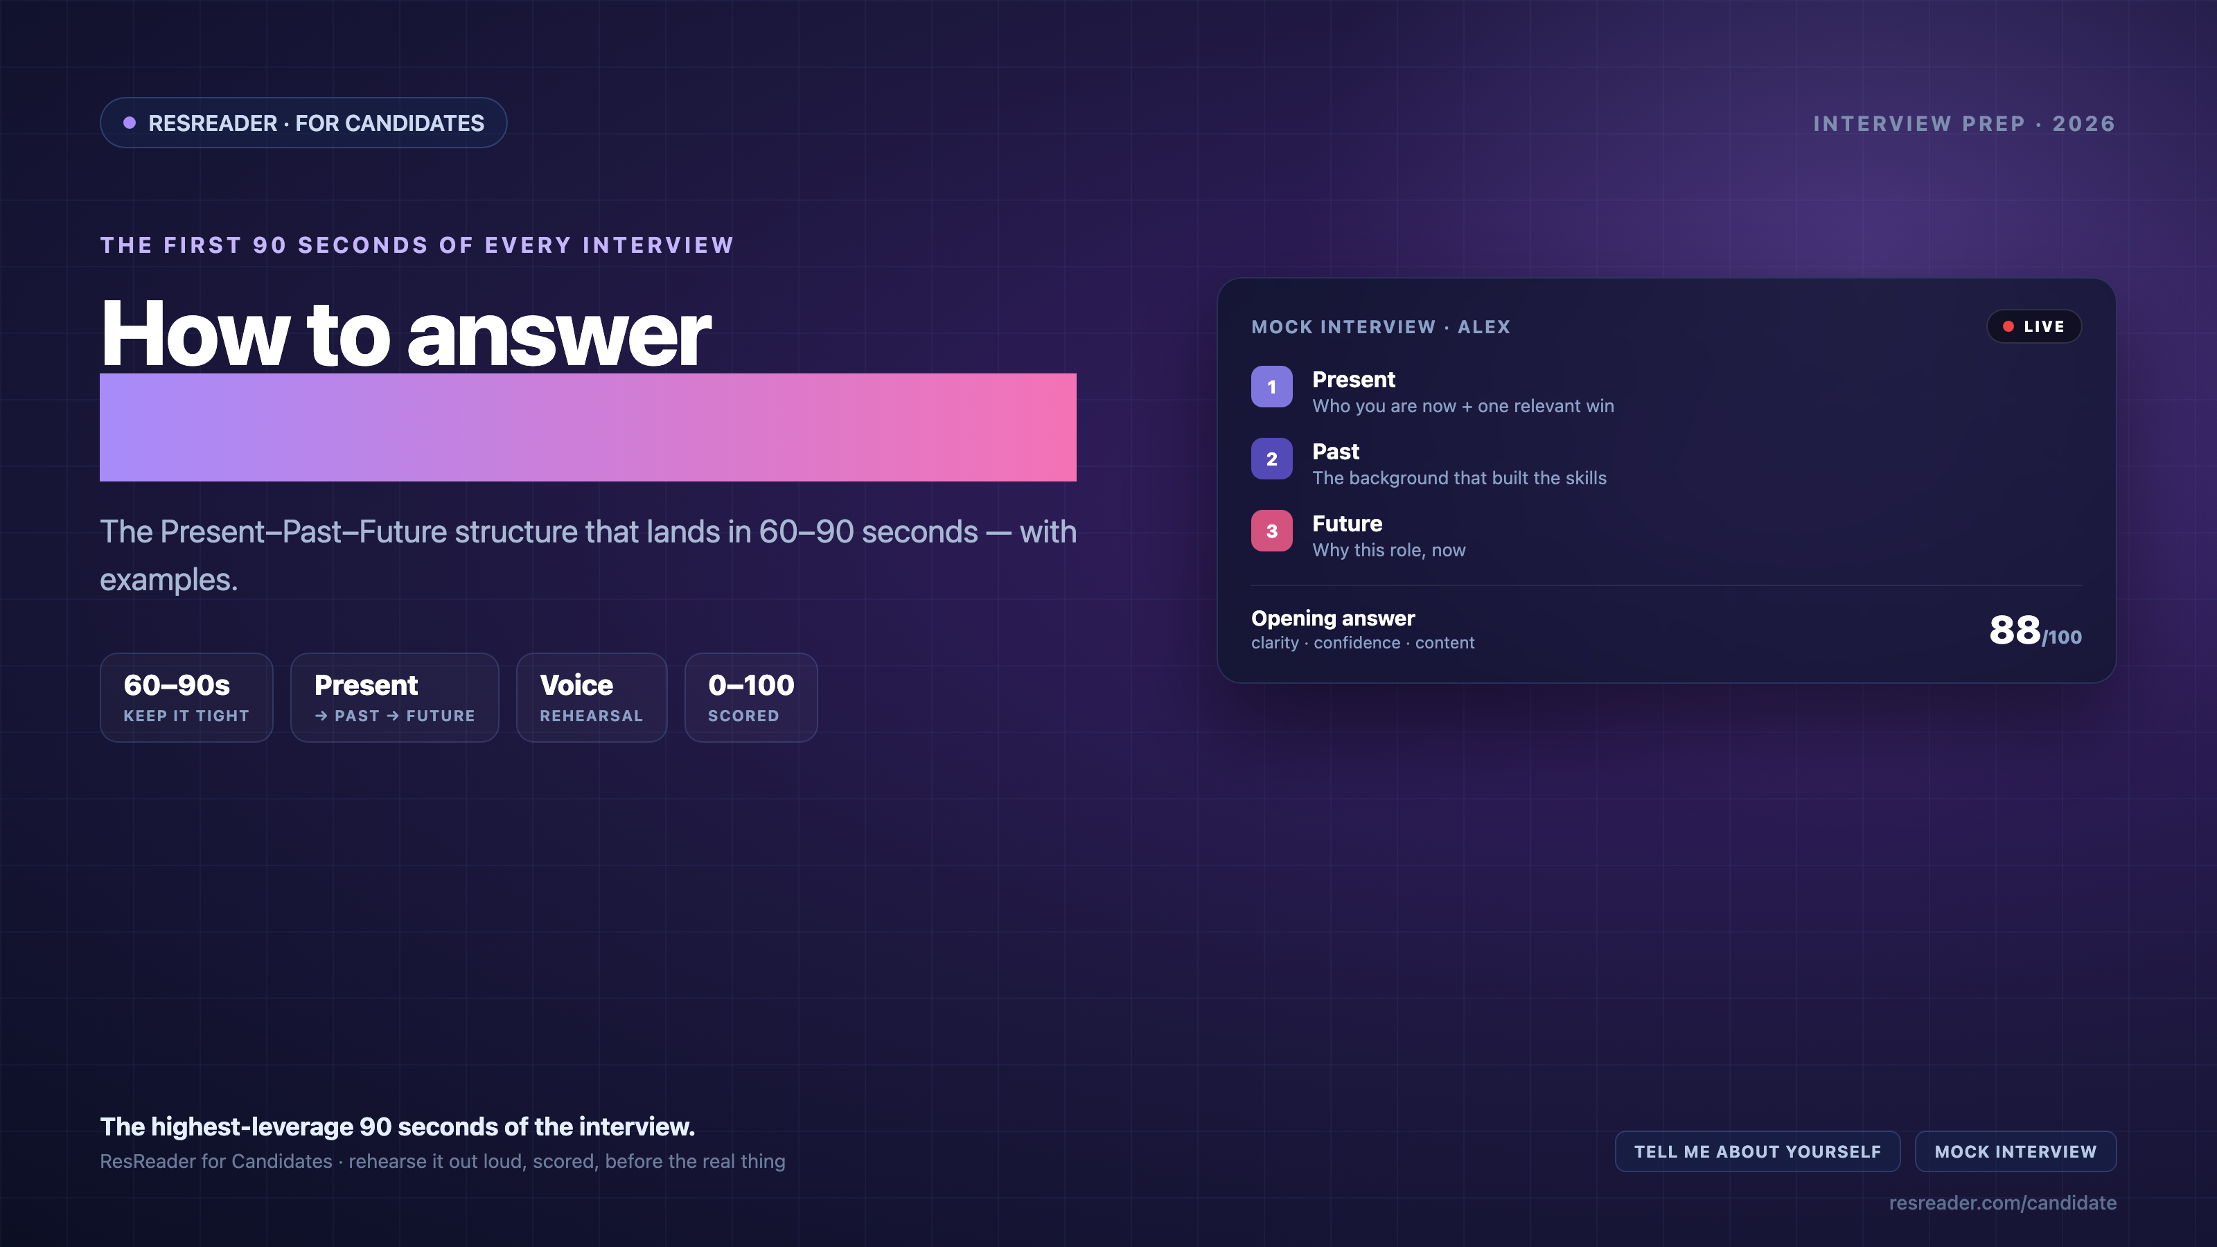Click the RESREADER · FOR CANDIDATES pill badge
The image size is (2217, 1247).
coord(303,123)
